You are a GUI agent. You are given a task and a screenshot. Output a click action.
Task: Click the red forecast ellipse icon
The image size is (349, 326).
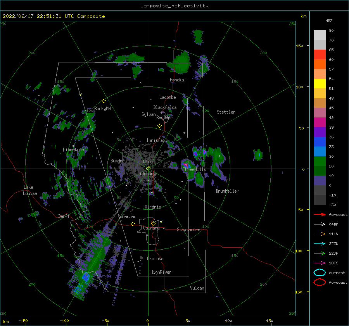pyautogui.click(x=320, y=282)
